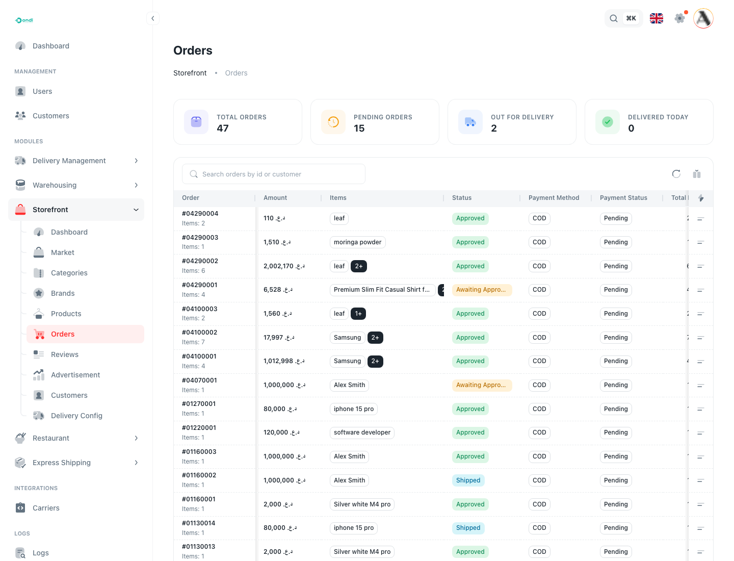Viewport: 734px width, 561px height.
Task: Open Storefront Customers submenu item
Action: [85, 395]
